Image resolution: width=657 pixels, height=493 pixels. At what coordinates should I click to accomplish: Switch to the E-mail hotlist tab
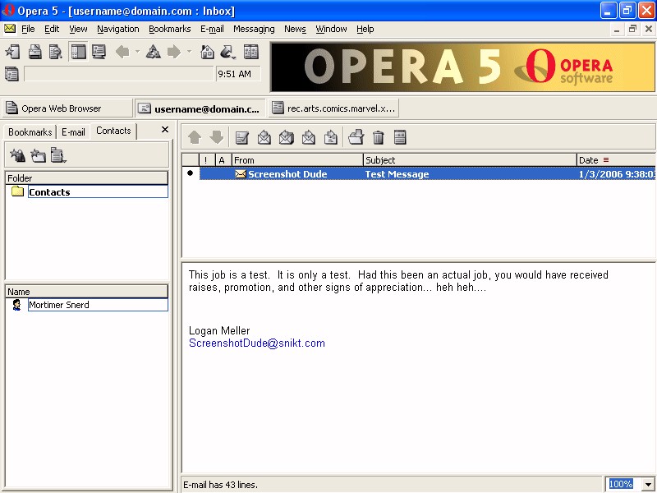pos(73,132)
